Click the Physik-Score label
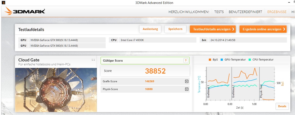Viewport: 295px width, 115px height. [x=110, y=89]
